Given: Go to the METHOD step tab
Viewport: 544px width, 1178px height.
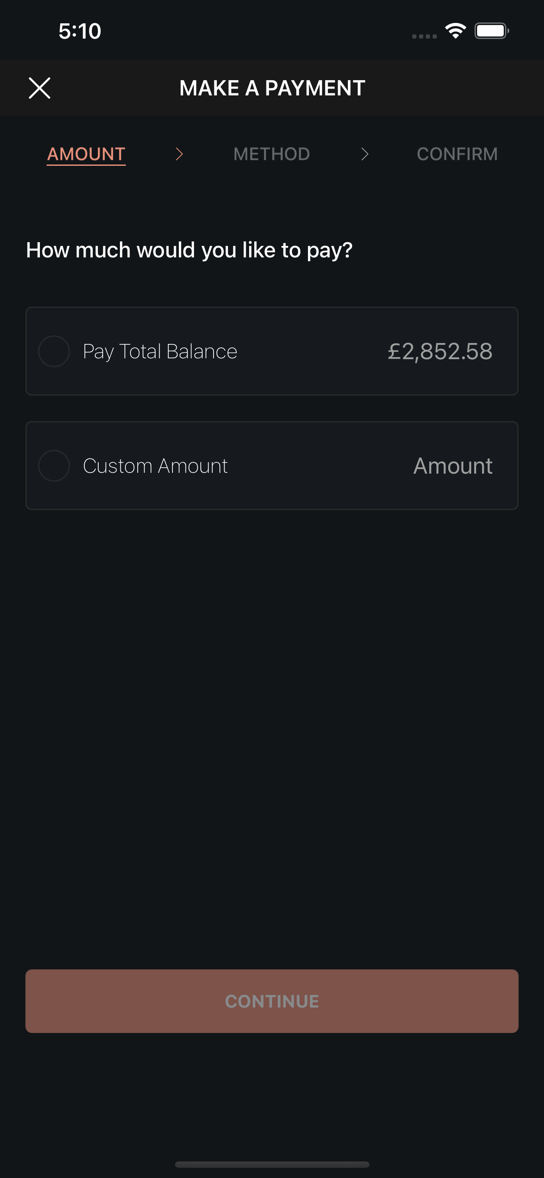Looking at the screenshot, I should click(x=272, y=154).
